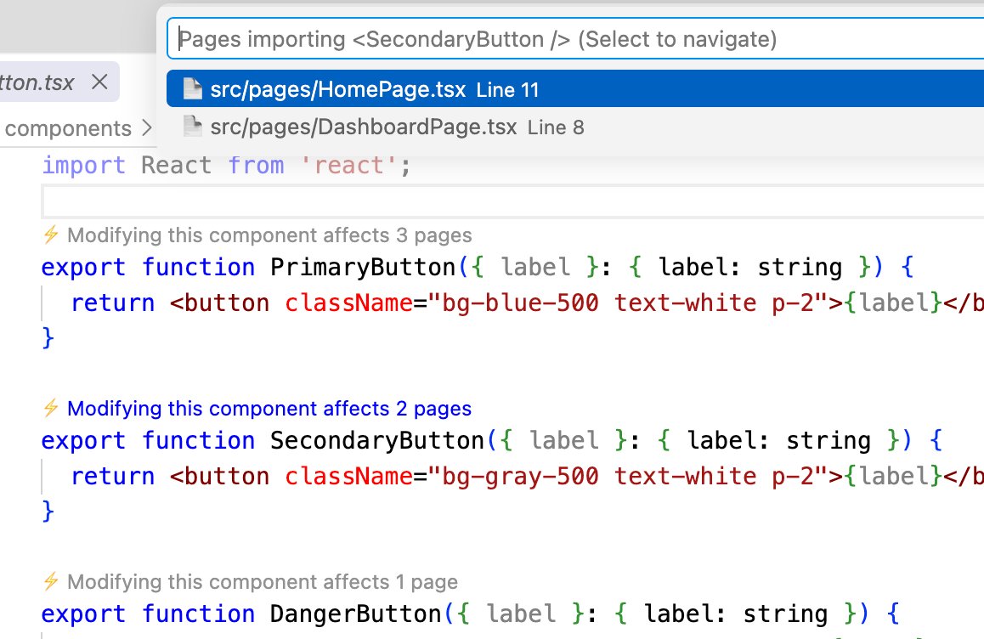Open code lens 'affects 2 pages'

[x=269, y=409]
